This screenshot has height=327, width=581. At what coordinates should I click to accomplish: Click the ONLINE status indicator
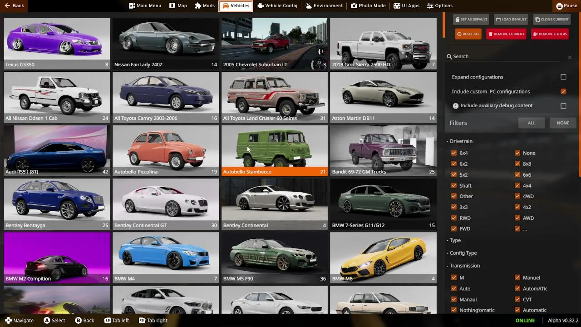tap(525, 321)
